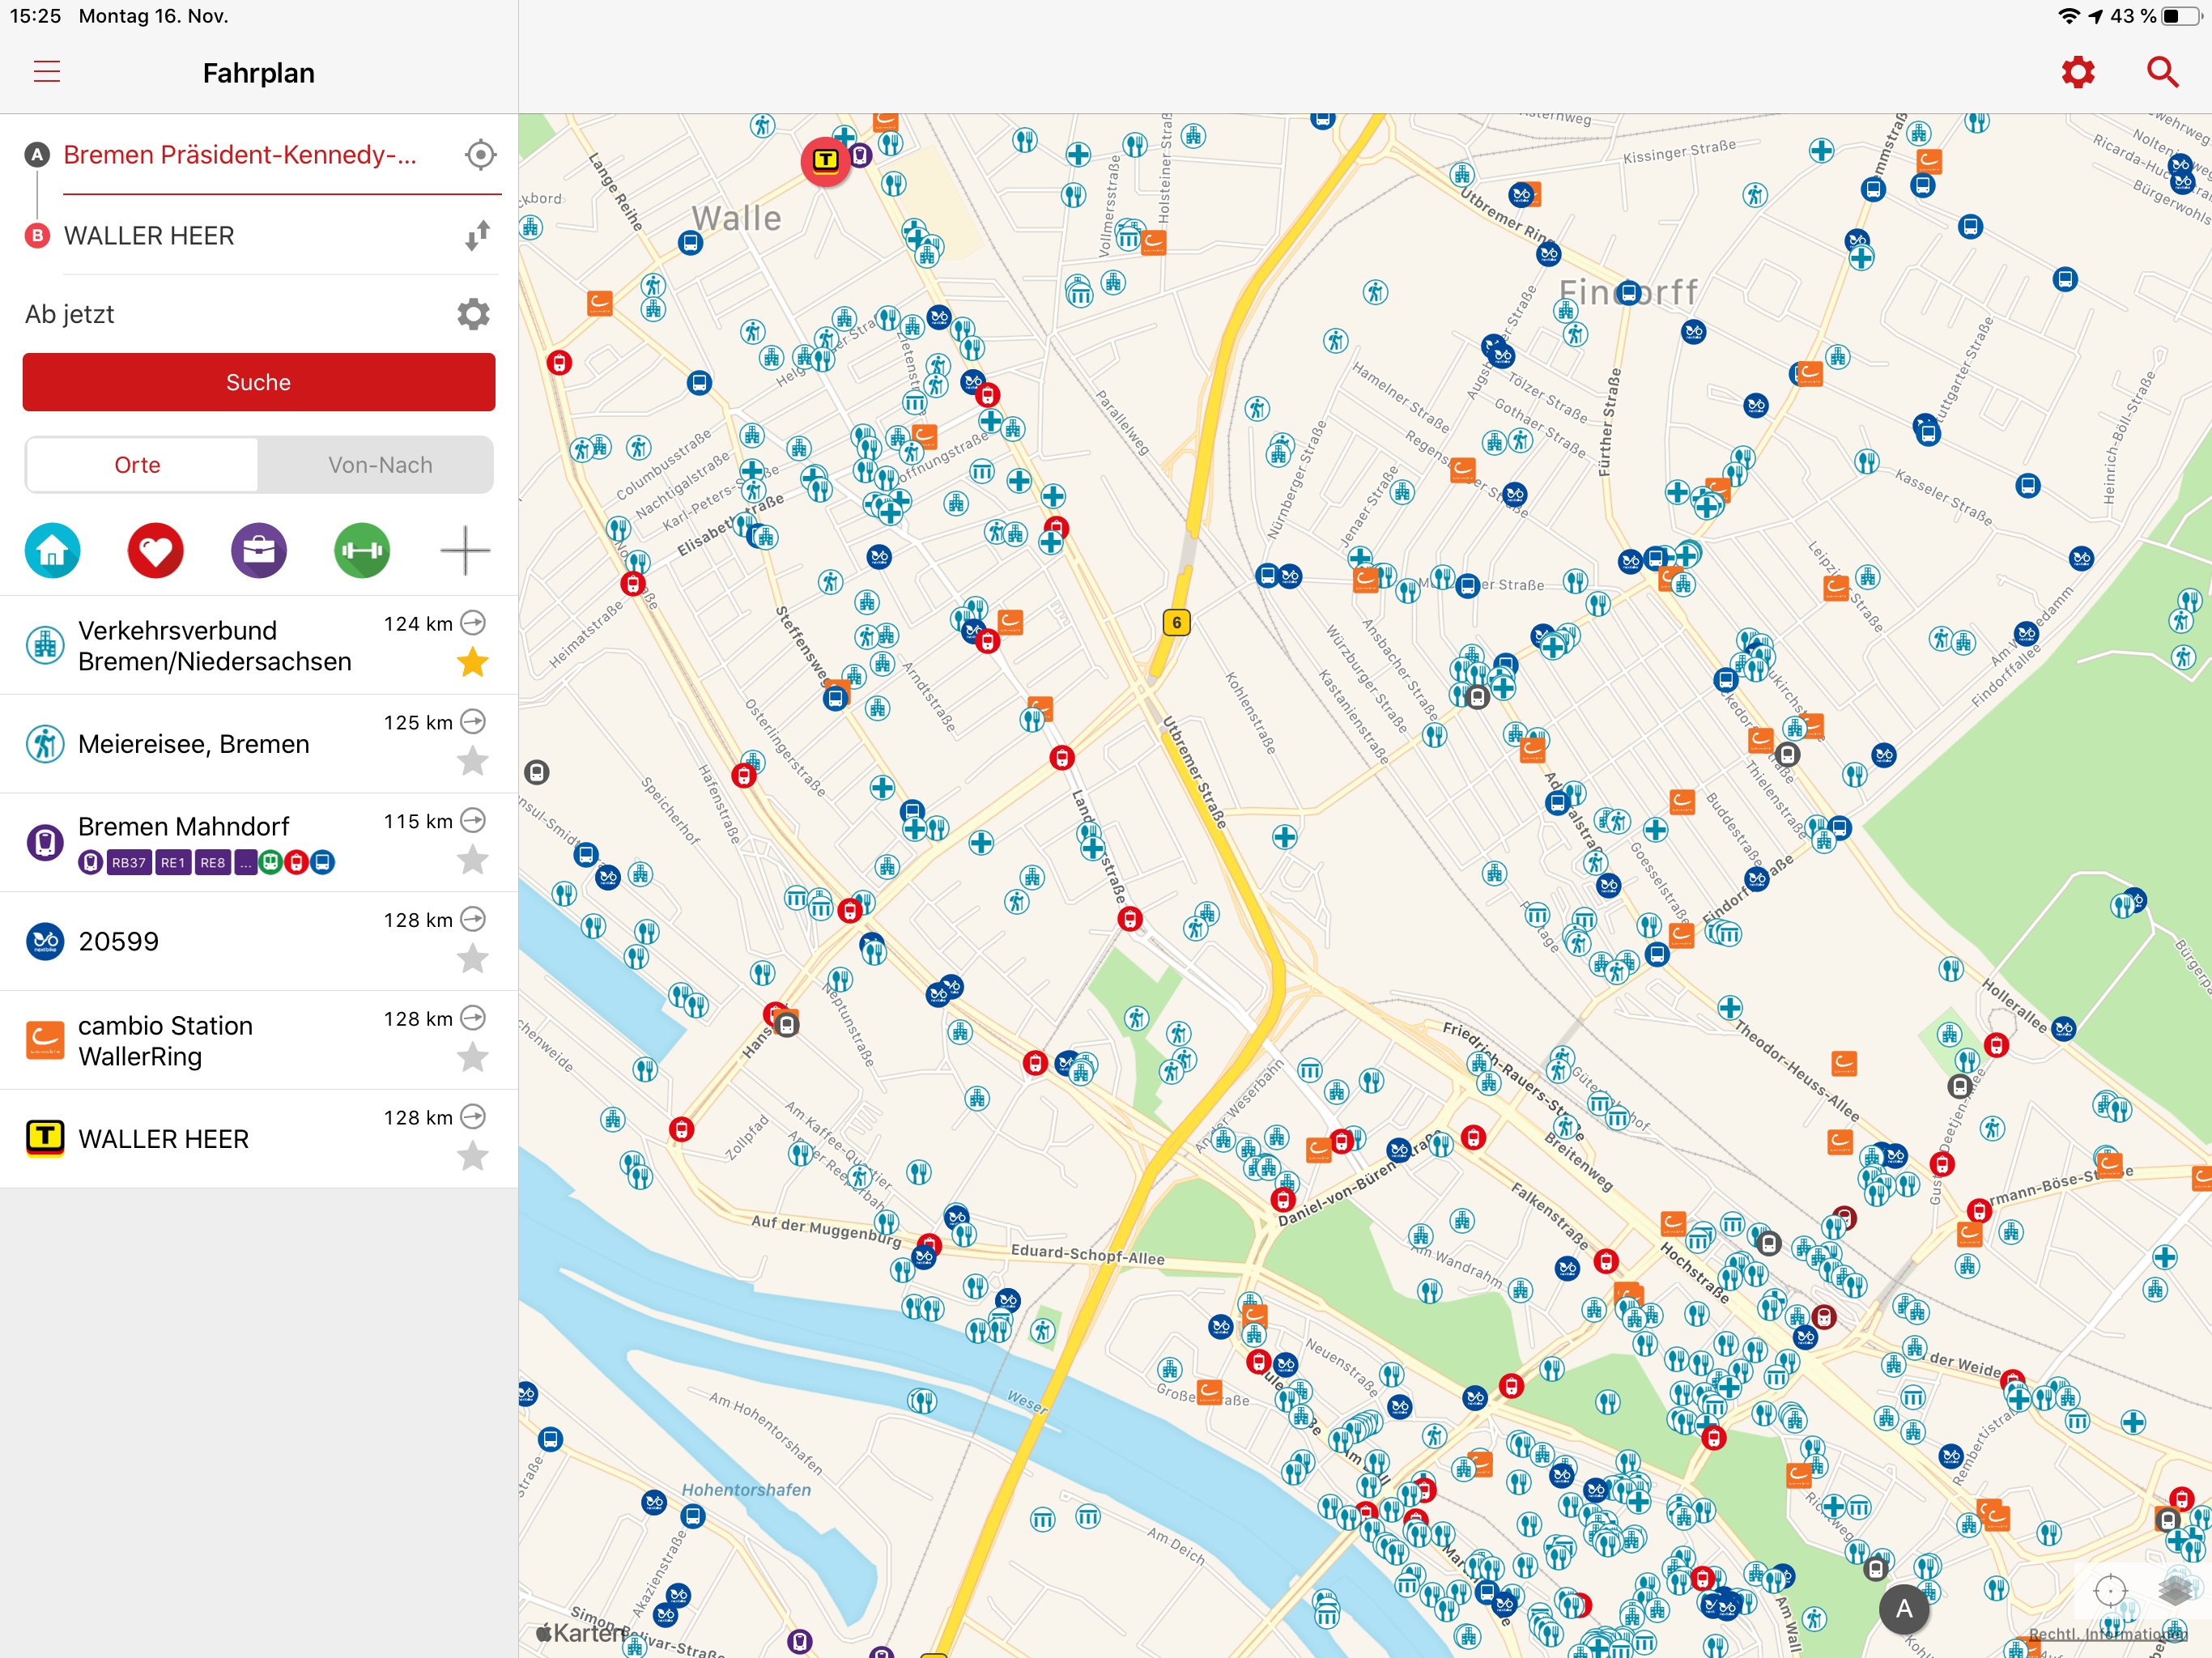Select the green fitness shortcut
Screen dimensions: 2212x1658
click(362, 550)
